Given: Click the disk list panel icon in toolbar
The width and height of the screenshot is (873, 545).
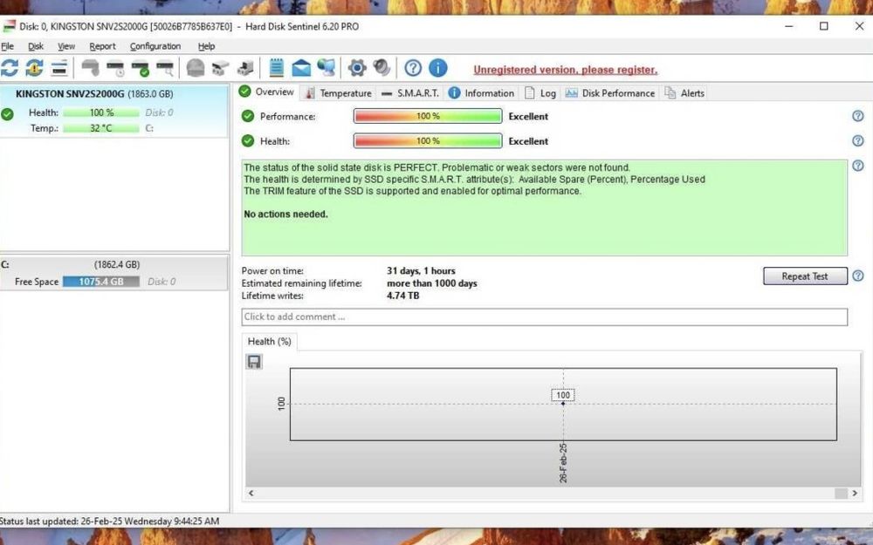Looking at the screenshot, I should pos(59,68).
